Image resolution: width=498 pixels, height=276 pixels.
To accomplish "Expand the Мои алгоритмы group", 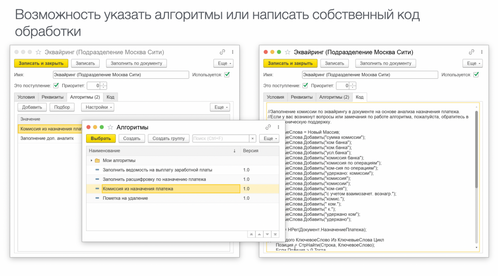I will [91, 160].
